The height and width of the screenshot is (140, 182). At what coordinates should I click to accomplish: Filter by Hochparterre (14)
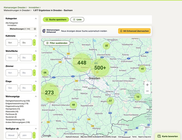[13, 109]
